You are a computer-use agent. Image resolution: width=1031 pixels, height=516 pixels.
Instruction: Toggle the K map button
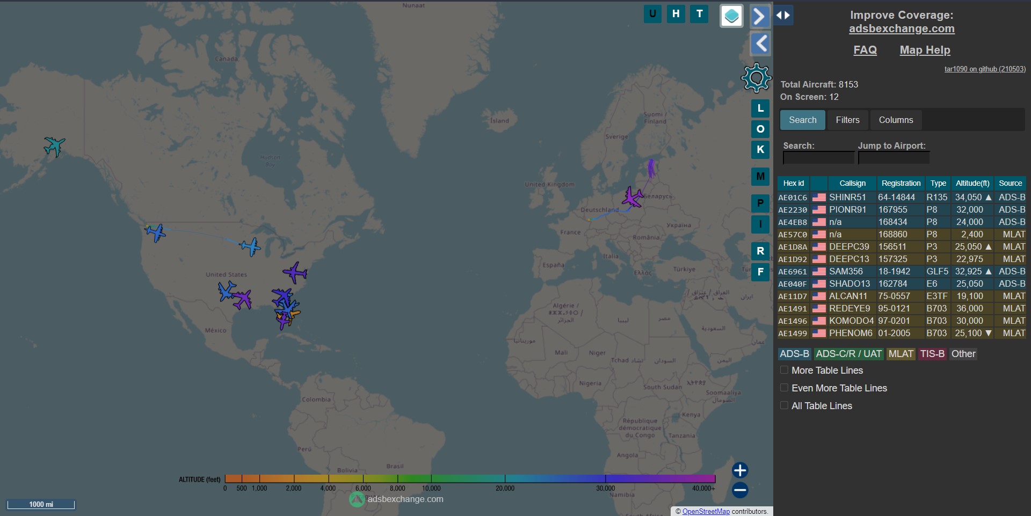click(760, 149)
